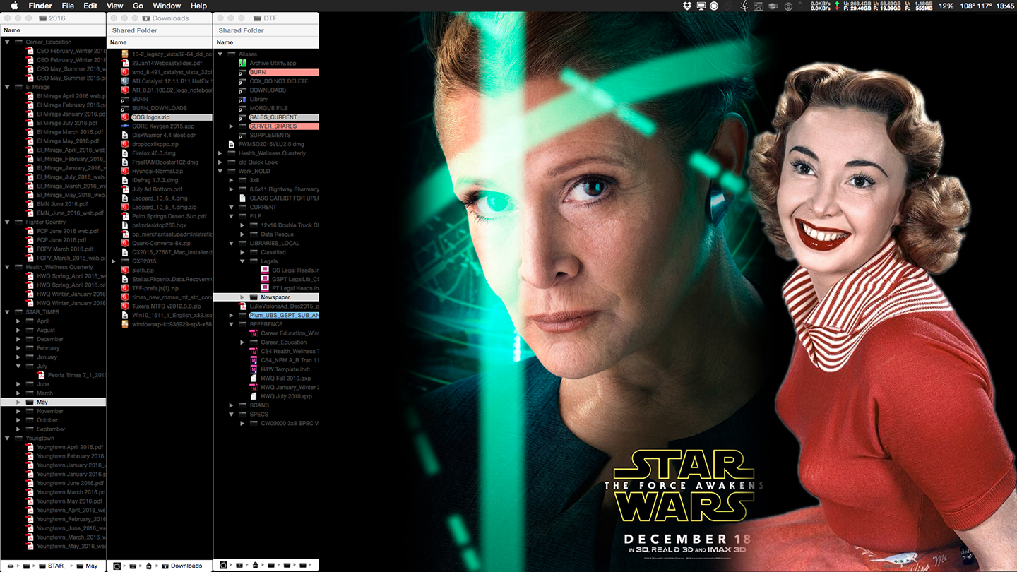Open the Help menu
This screenshot has height=572, width=1017.
199,6
